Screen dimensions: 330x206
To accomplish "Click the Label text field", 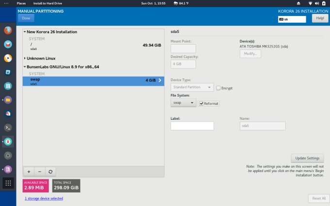I will 192,126.
